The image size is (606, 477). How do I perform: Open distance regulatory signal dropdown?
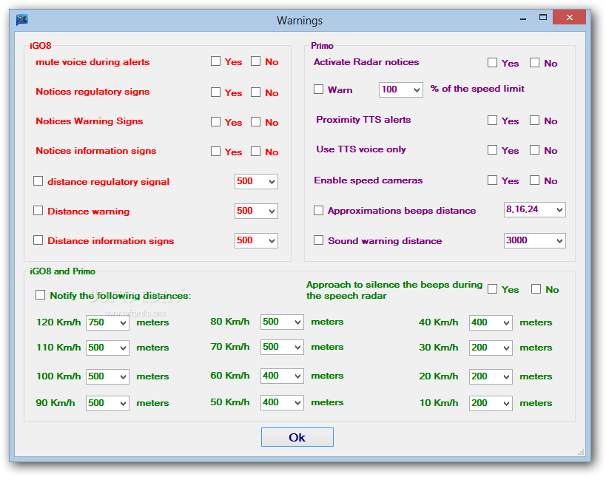tap(256, 181)
